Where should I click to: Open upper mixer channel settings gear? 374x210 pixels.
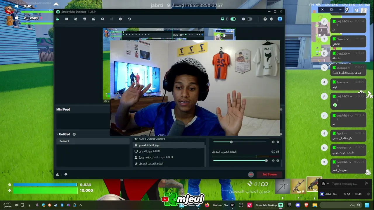coord(278,142)
